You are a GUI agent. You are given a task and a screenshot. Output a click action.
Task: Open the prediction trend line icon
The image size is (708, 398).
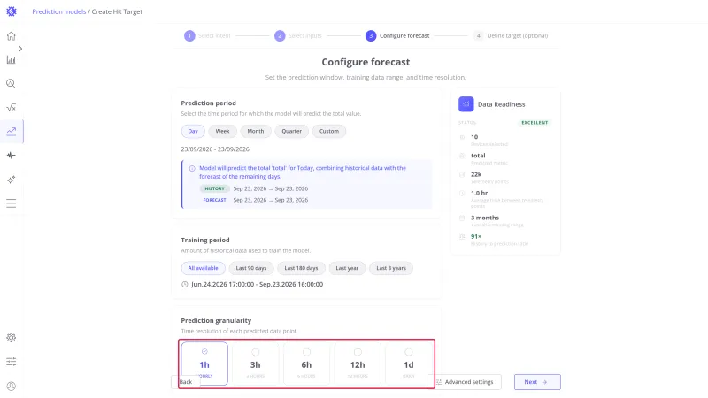12,131
